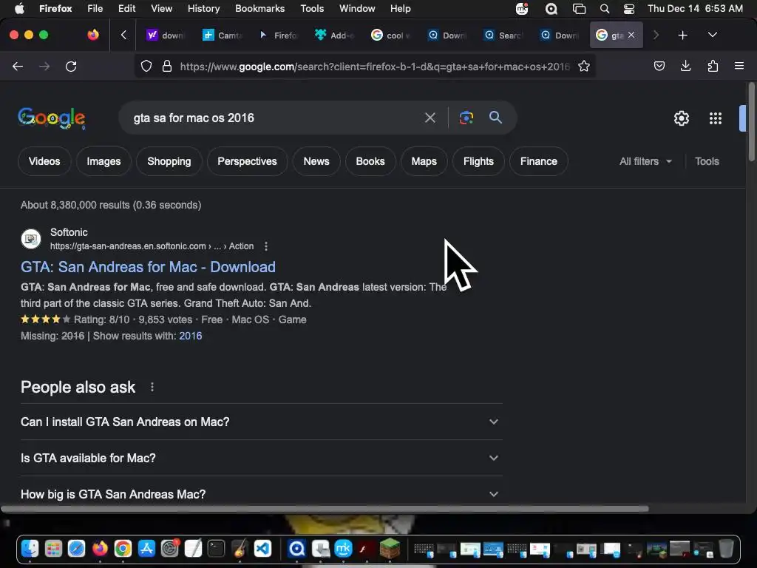
Task: Click the magnifier search submit icon
Action: 495,118
